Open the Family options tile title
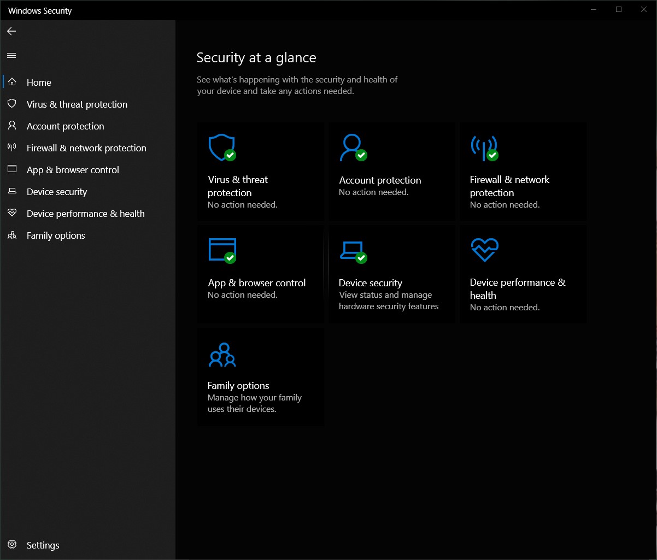Screen dimensions: 657x560 click(x=238, y=385)
